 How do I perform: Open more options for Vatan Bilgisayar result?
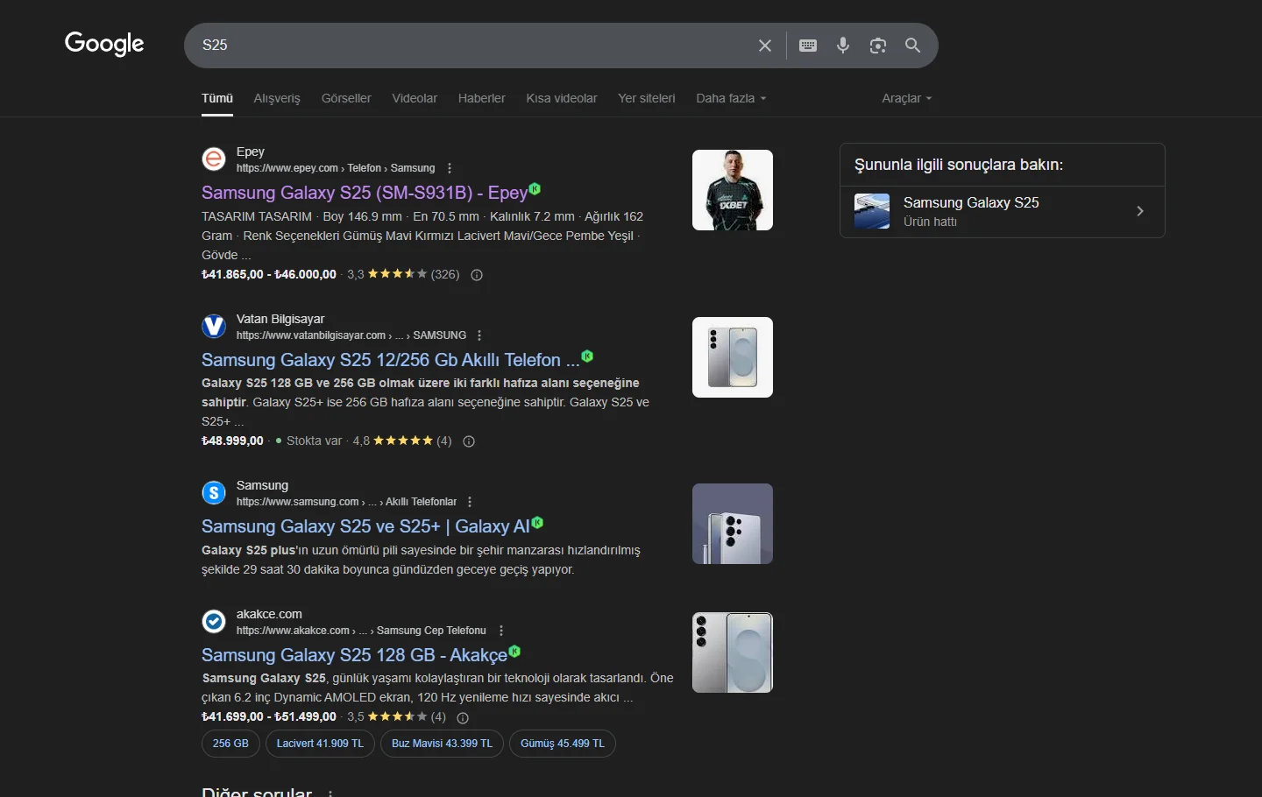479,335
